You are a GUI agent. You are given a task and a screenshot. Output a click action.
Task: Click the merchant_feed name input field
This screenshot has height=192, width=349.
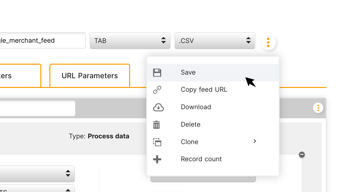pyautogui.click(x=43, y=40)
